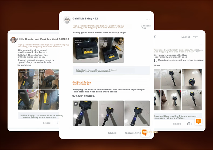Select the Style filter tab

[195, 37]
